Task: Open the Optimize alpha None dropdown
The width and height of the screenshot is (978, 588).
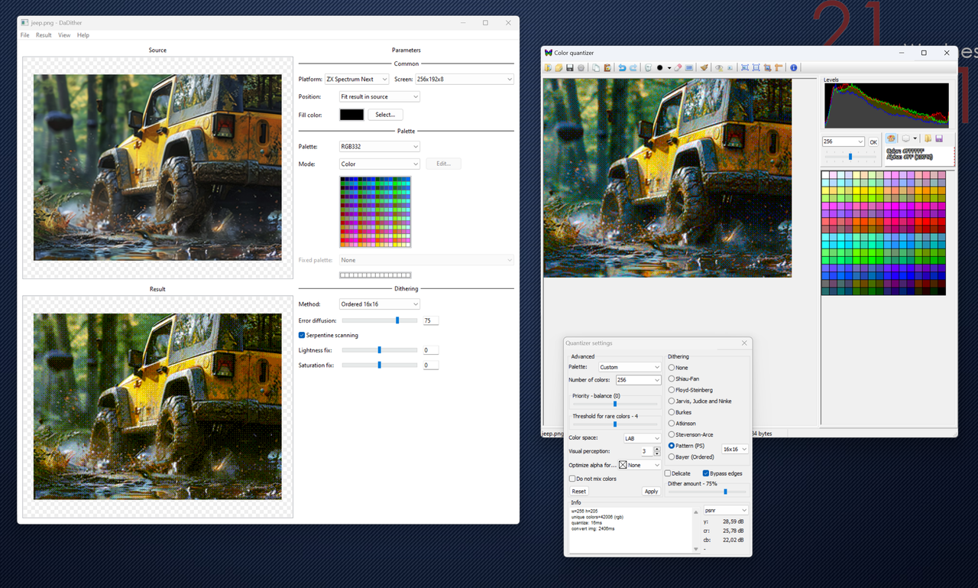Action: pos(640,465)
